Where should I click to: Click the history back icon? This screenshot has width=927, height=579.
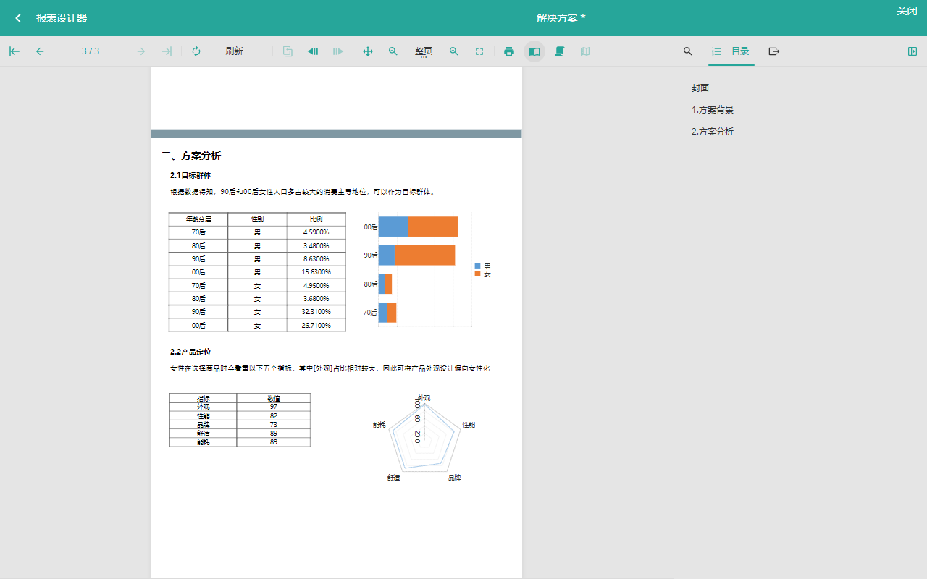click(x=313, y=51)
